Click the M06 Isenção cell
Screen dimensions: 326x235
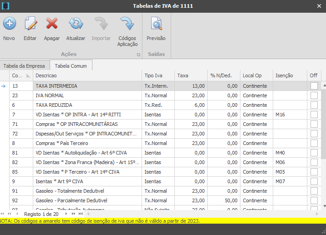tap(290, 162)
